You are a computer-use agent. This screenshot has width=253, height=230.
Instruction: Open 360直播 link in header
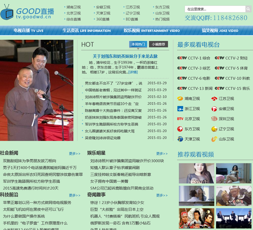(103, 19)
